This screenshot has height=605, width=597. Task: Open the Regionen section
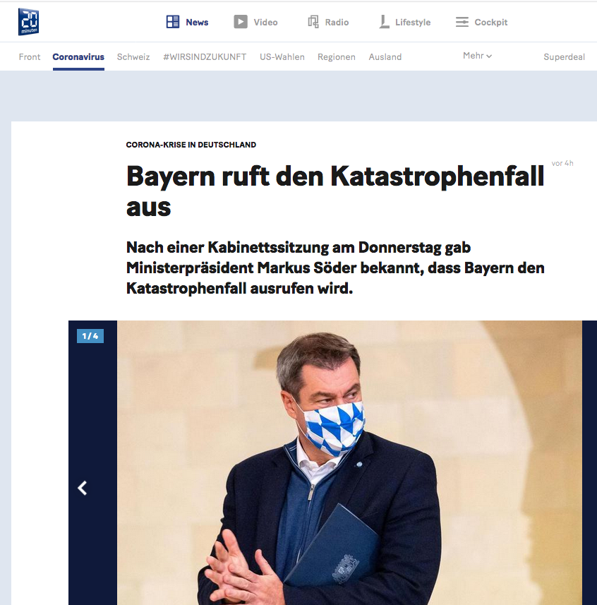337,57
